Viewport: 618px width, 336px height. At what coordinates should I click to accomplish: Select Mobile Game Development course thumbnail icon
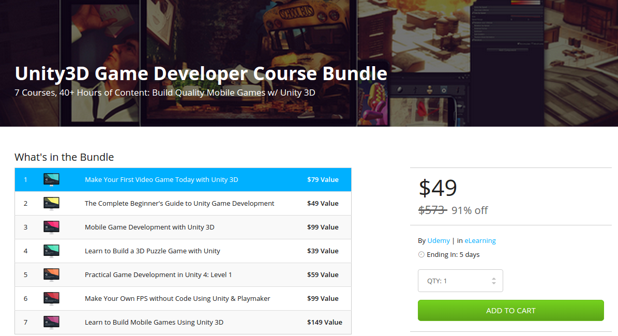tap(51, 227)
